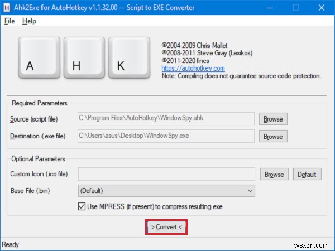The height and width of the screenshot is (251, 335).
Task: Browse for the Source script file
Action: tap(273, 119)
